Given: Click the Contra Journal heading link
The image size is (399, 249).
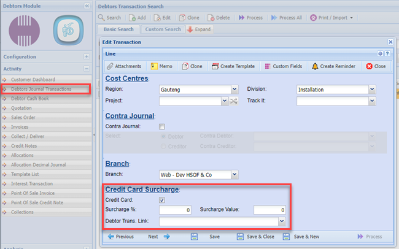Looking at the screenshot, I should pos(130,116).
